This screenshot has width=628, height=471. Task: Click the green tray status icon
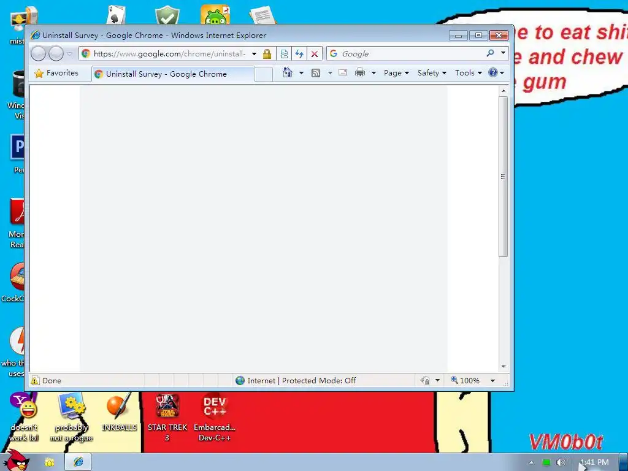[546, 462]
